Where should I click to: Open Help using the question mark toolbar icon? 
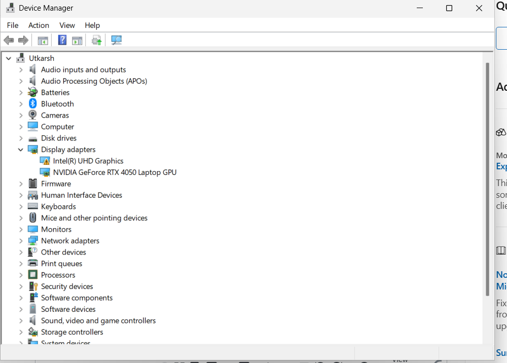62,40
